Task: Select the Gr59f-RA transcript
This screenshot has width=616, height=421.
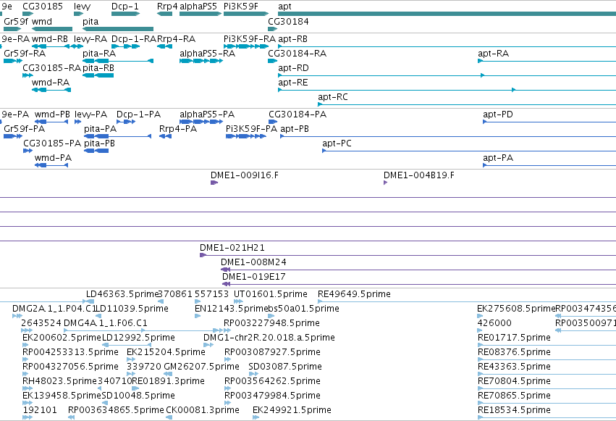Action: coord(25,54)
